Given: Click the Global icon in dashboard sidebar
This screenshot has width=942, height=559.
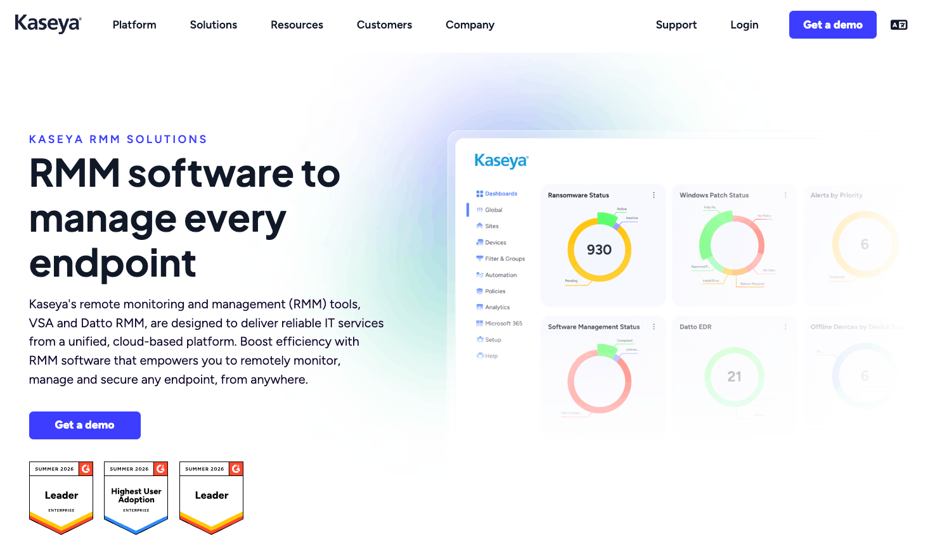Looking at the screenshot, I should pos(480,210).
